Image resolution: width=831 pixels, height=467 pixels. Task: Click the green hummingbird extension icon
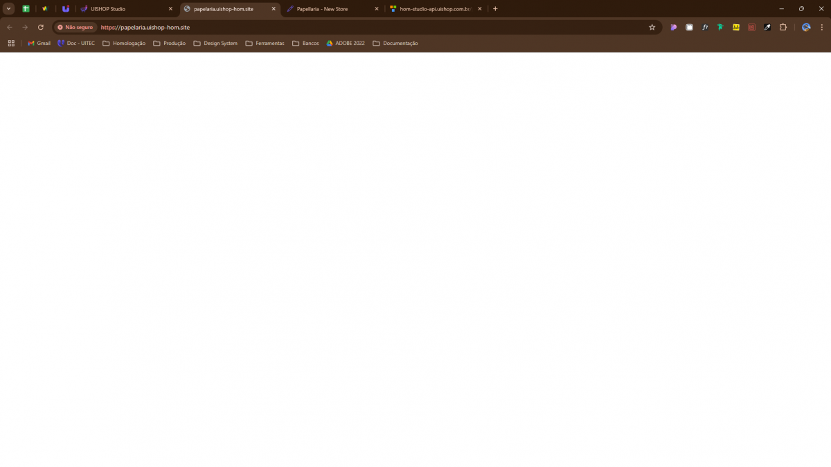click(720, 27)
